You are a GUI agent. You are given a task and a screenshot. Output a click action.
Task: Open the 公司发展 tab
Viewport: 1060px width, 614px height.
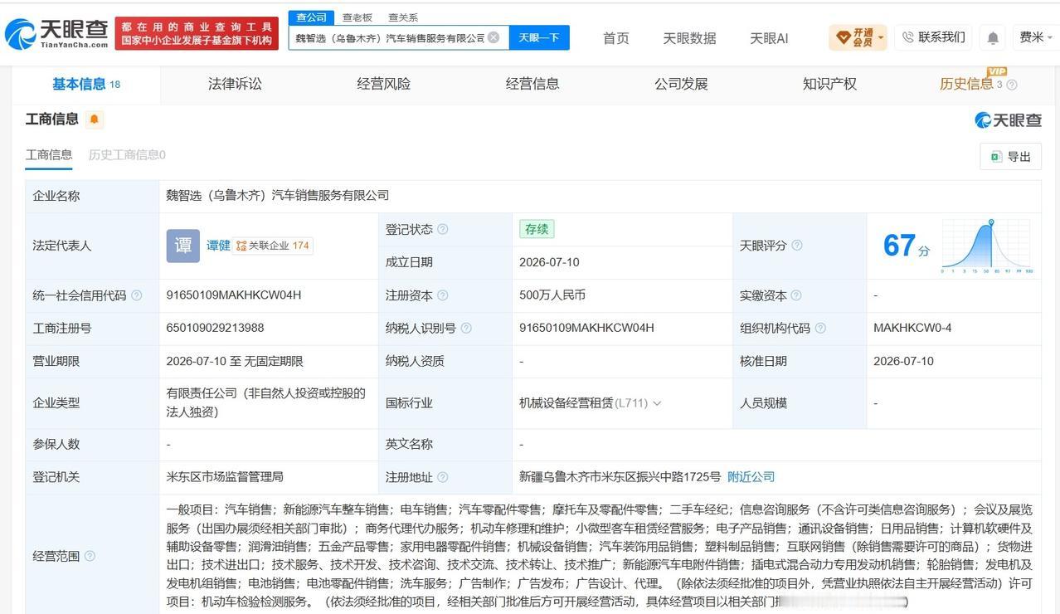coord(681,84)
